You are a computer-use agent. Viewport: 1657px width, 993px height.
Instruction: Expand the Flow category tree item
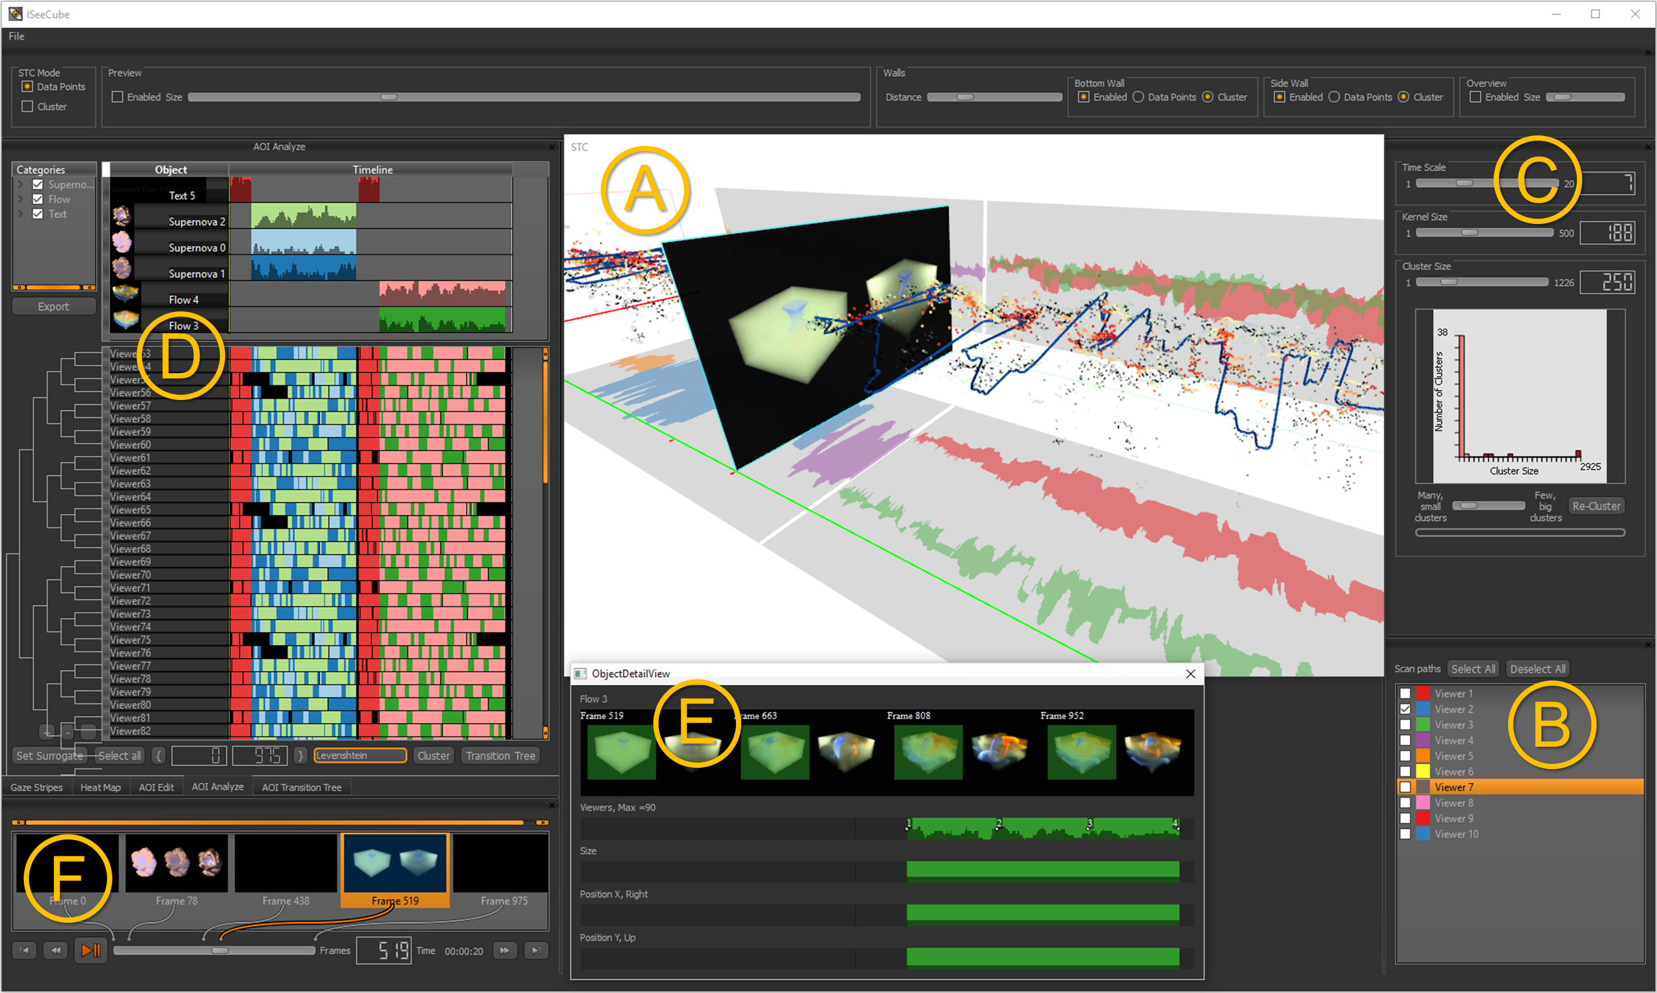pos(21,200)
